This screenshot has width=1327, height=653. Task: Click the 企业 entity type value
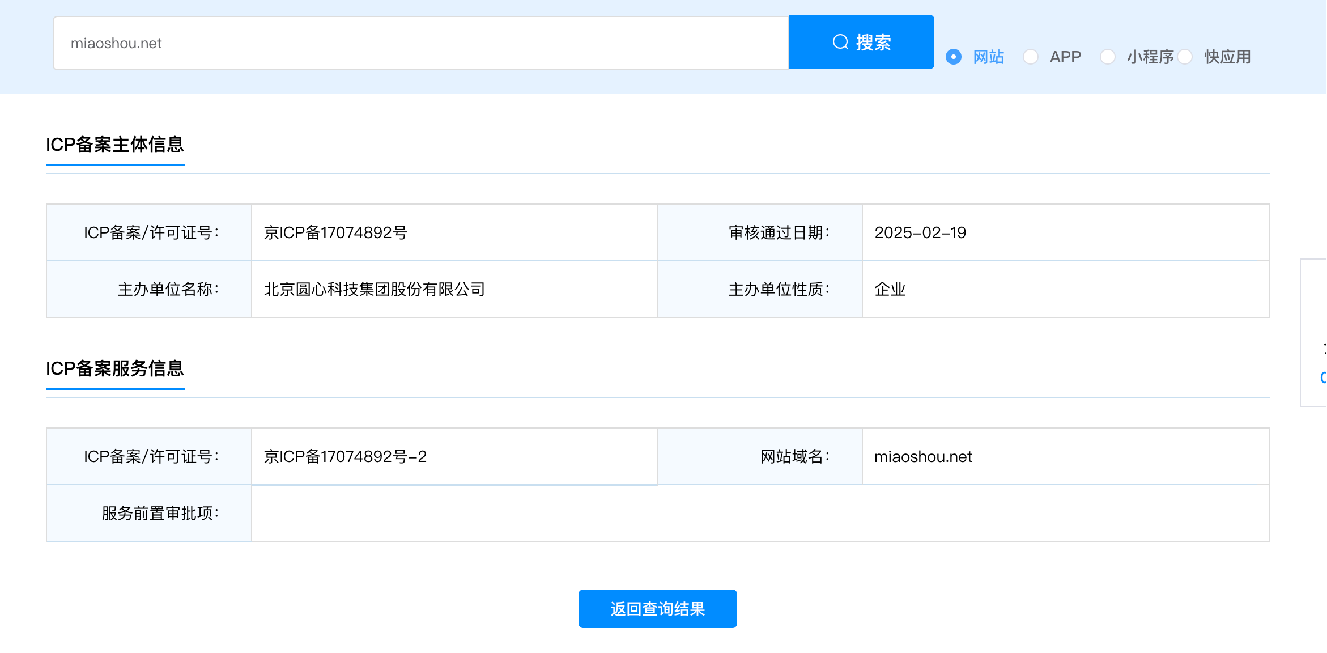point(890,289)
